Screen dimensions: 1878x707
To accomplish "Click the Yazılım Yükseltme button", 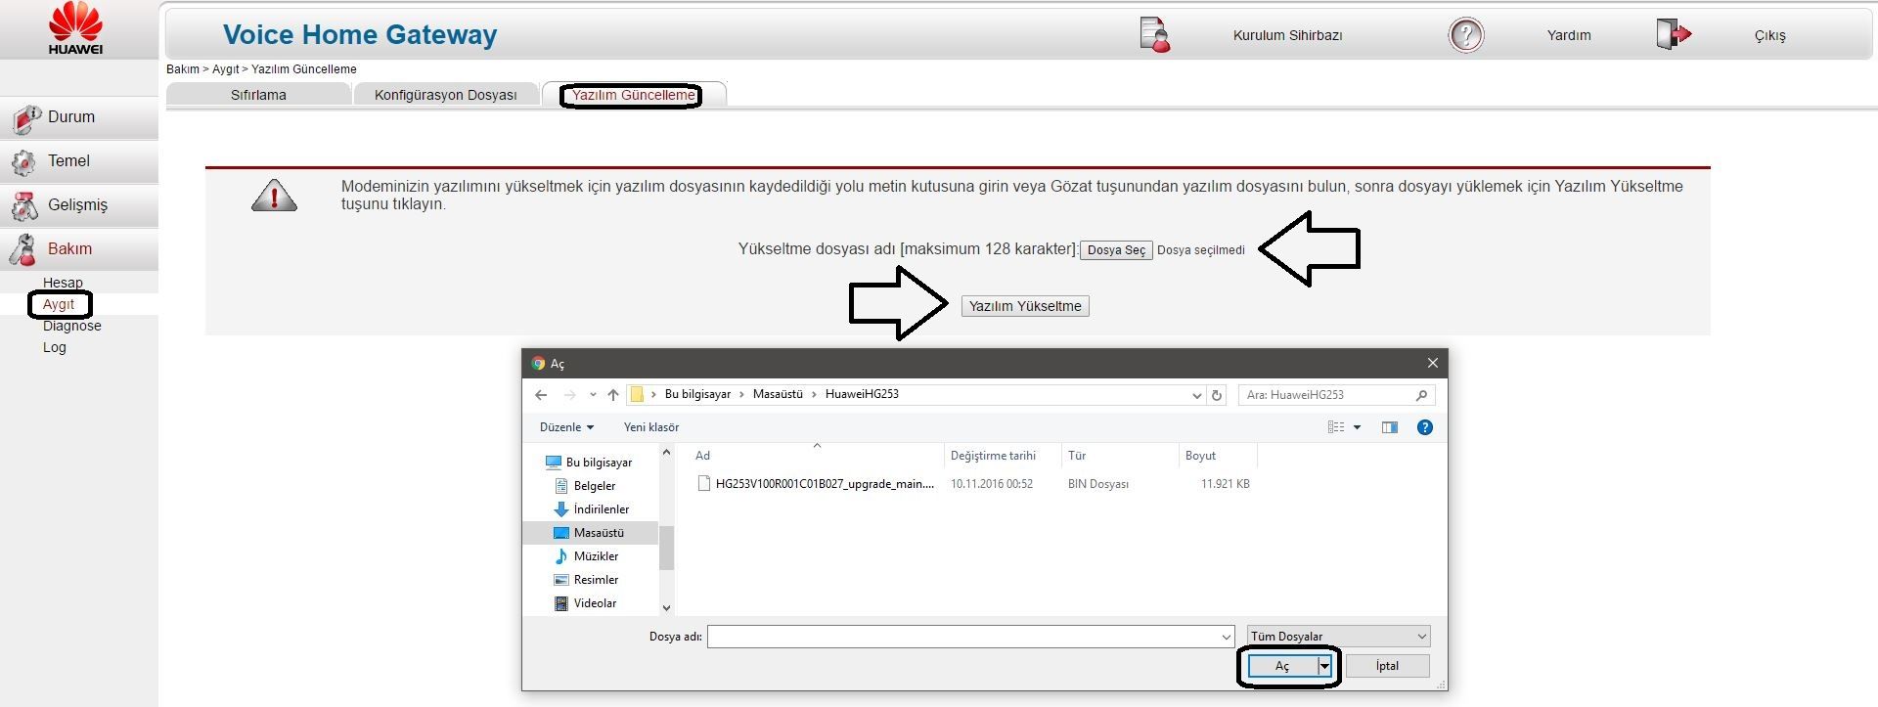I will pyautogui.click(x=1025, y=306).
